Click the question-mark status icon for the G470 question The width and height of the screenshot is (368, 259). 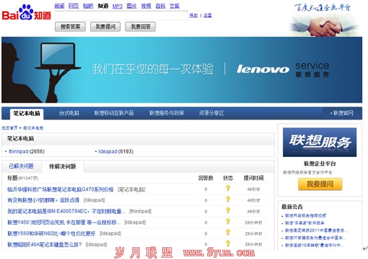[x=227, y=188]
